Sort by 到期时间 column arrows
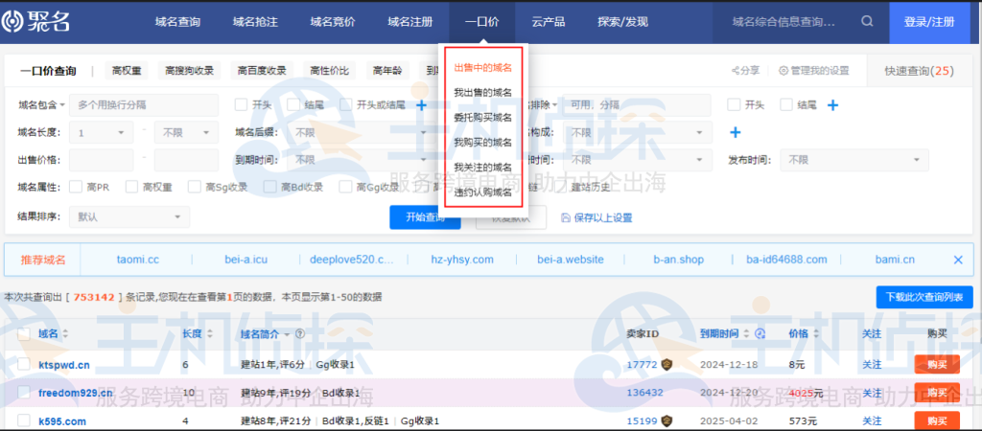 (746, 334)
